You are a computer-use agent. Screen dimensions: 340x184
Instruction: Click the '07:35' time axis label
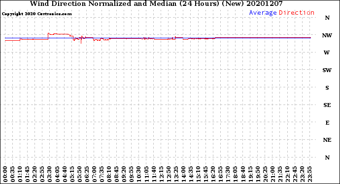pos(102,175)
